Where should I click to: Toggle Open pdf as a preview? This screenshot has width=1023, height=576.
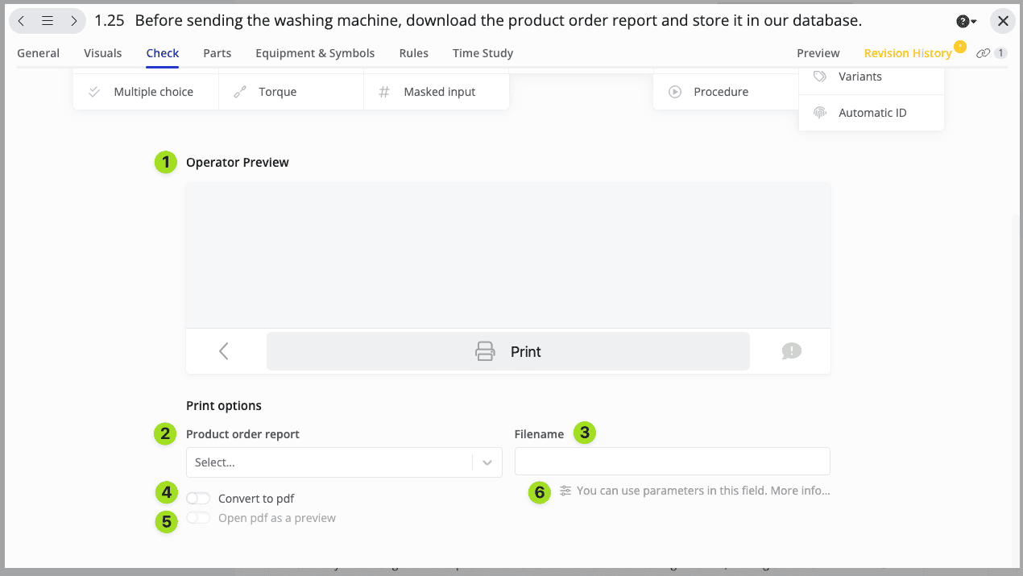point(198,518)
